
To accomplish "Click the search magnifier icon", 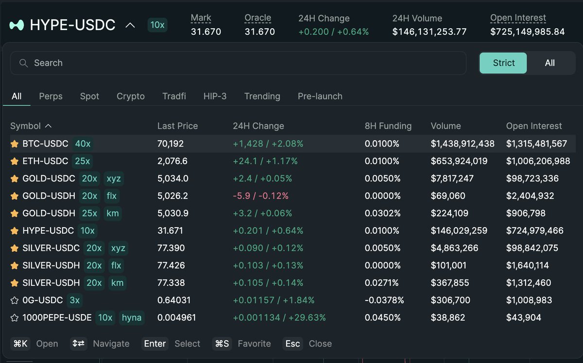I will pyautogui.click(x=23, y=63).
